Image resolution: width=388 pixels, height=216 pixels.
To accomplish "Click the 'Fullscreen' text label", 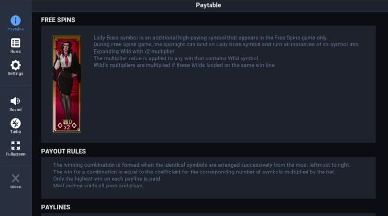I will pyautogui.click(x=16, y=154).
